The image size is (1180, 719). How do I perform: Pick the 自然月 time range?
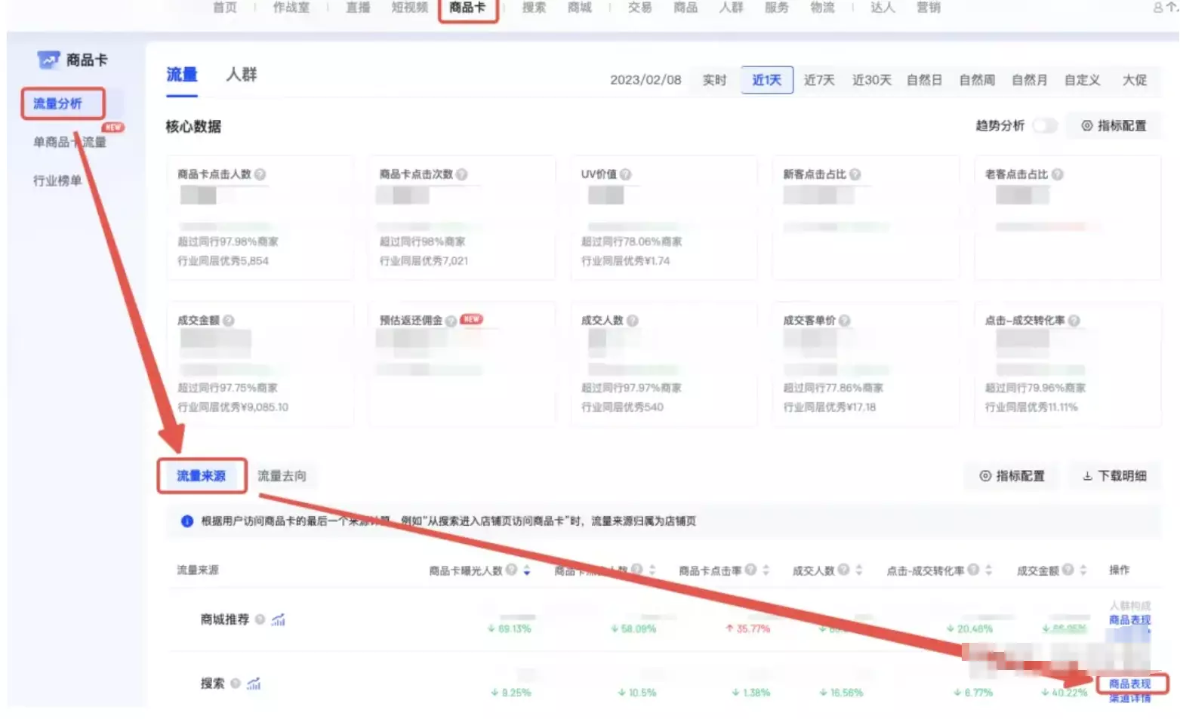(x=1030, y=80)
